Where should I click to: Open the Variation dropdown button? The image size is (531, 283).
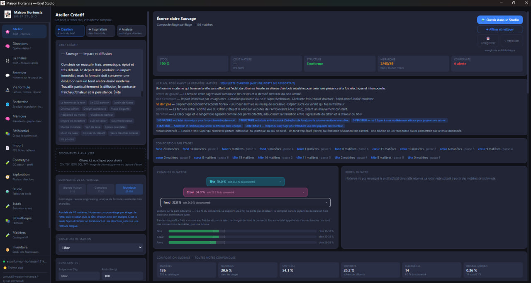tap(512, 41)
